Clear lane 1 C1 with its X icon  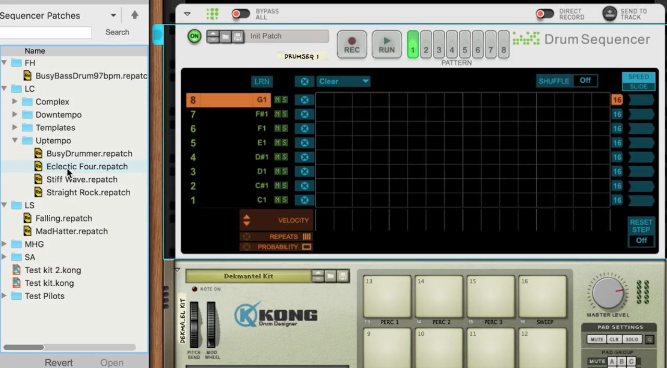point(304,200)
